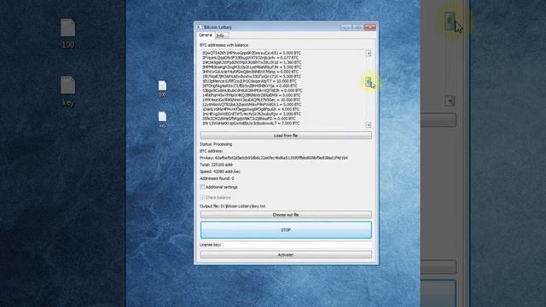The image size is (546, 307).
Task: Click the Status: Processing text
Action: 216,144
